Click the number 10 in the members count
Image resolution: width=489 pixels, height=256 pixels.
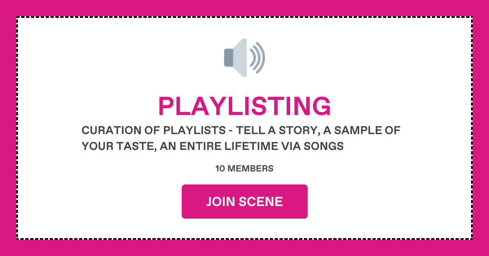click(x=220, y=169)
